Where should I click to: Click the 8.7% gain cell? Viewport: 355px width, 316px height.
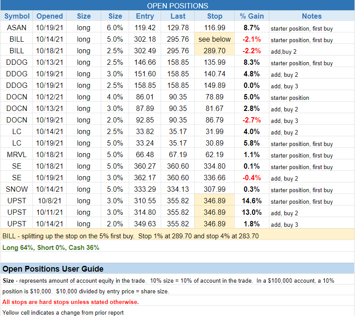[252, 28]
